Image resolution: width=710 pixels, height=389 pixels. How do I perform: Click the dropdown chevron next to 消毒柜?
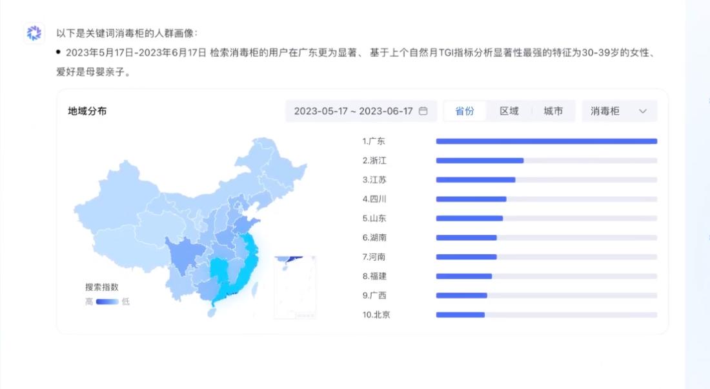click(x=642, y=111)
